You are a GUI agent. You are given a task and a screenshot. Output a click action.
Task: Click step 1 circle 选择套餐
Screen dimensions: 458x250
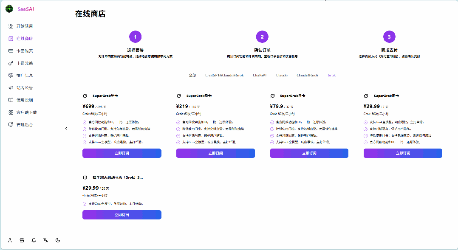135,37
